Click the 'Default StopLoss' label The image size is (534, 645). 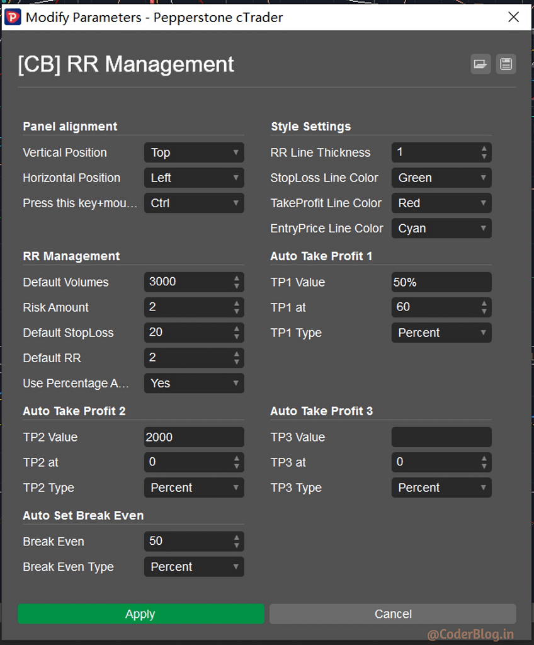tap(68, 333)
